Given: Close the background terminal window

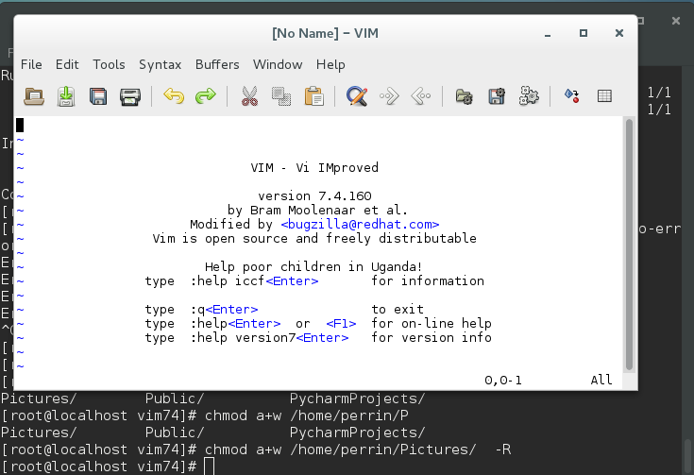Looking at the screenshot, I should (676, 21).
